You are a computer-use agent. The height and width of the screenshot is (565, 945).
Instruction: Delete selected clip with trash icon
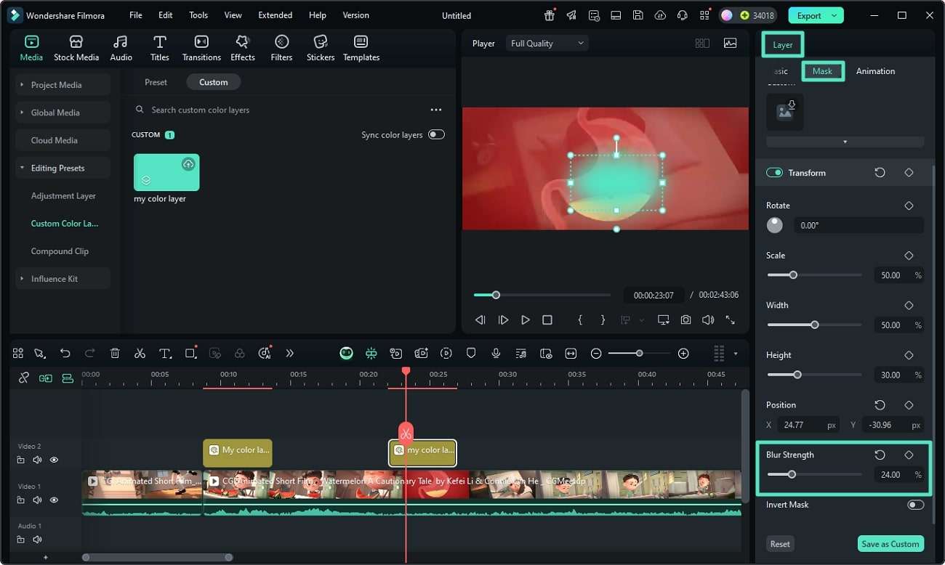click(115, 353)
